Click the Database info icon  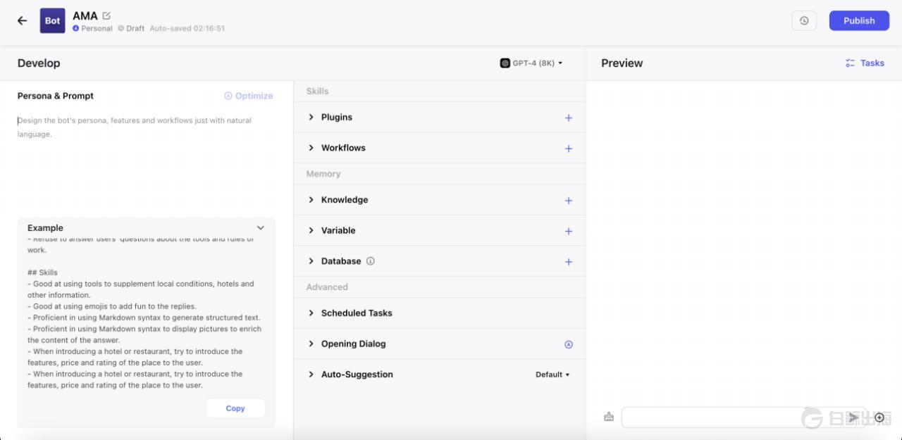(371, 261)
